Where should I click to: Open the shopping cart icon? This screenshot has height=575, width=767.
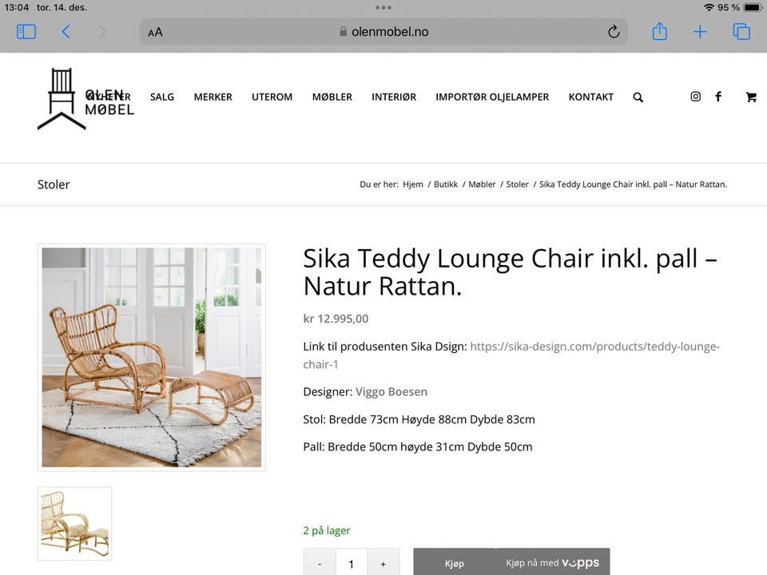751,97
